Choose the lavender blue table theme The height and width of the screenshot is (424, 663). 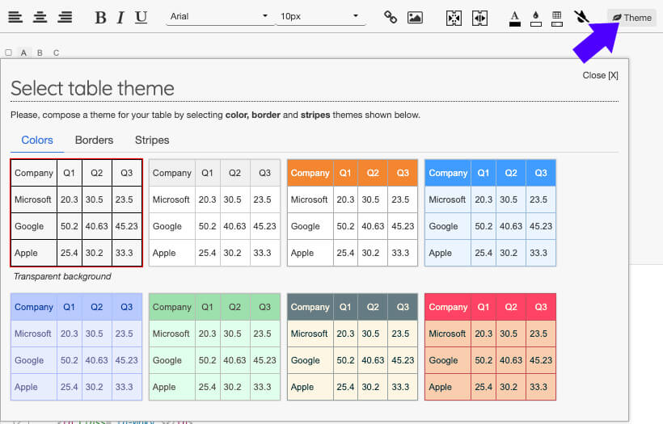(77, 346)
